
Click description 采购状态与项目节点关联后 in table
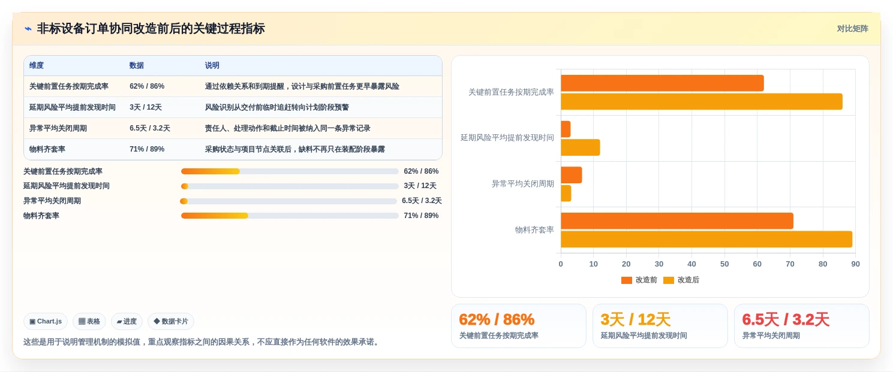coord(295,149)
